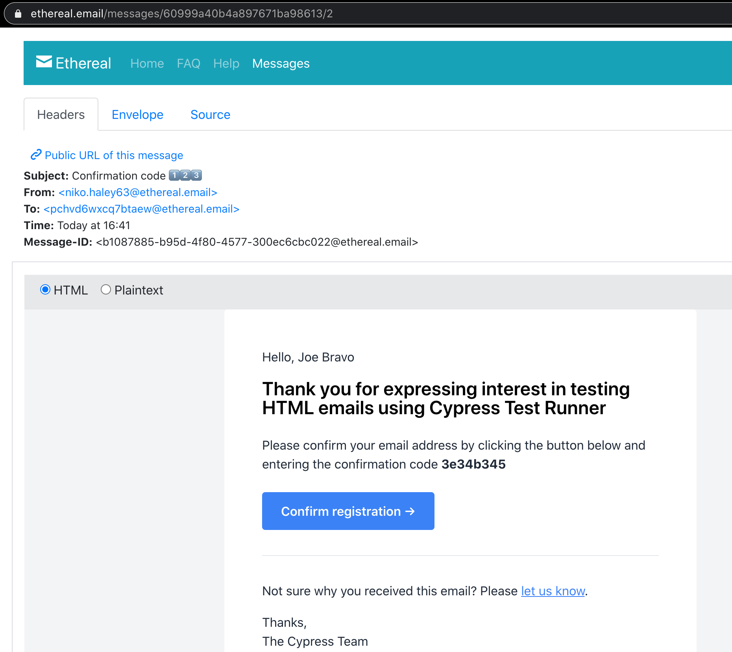This screenshot has height=652, width=732.
Task: Open the Help navigation item
Action: coord(226,63)
